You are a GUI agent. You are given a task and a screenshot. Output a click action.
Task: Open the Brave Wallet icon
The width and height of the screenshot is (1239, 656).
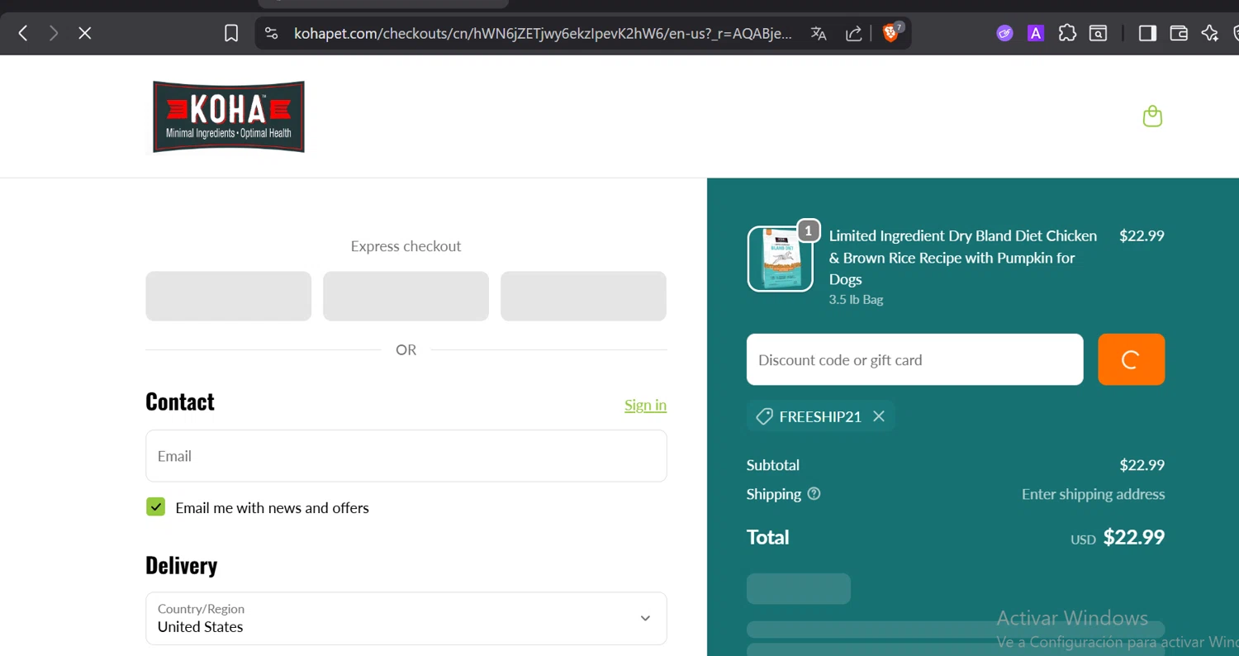click(x=1179, y=33)
